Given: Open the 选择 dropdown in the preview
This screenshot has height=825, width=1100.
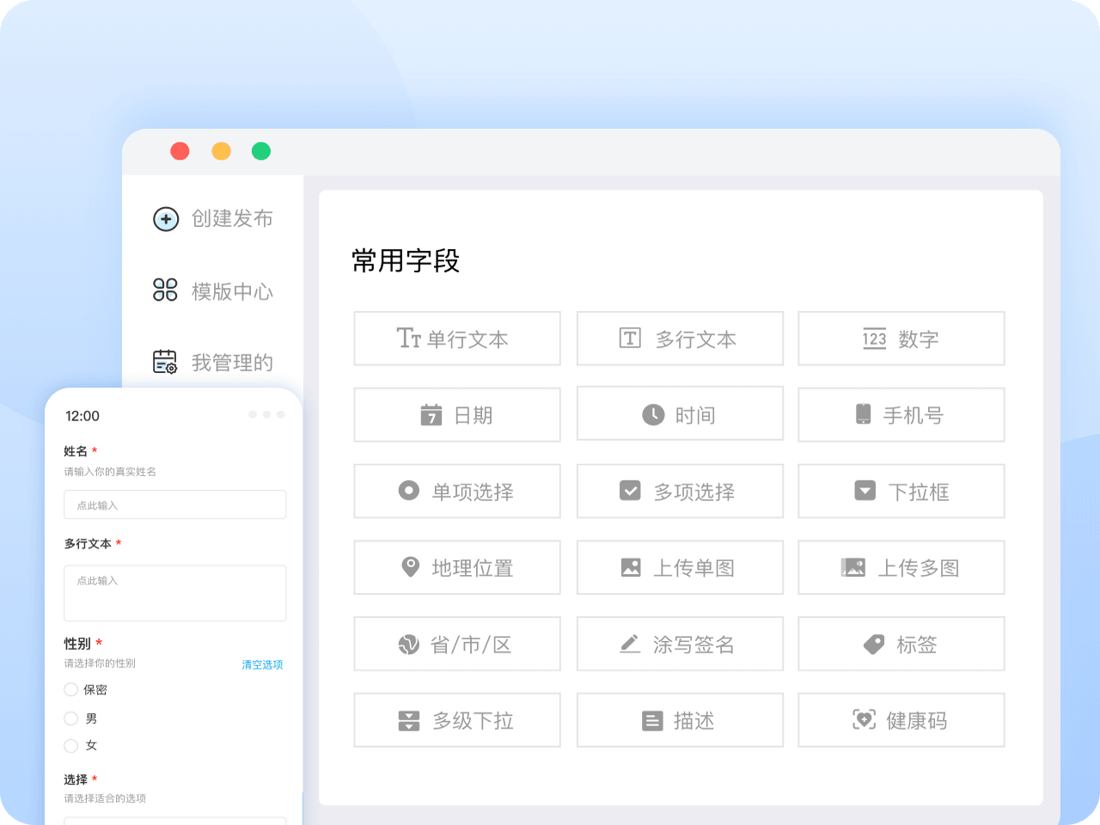Looking at the screenshot, I should pyautogui.click(x=174, y=821).
